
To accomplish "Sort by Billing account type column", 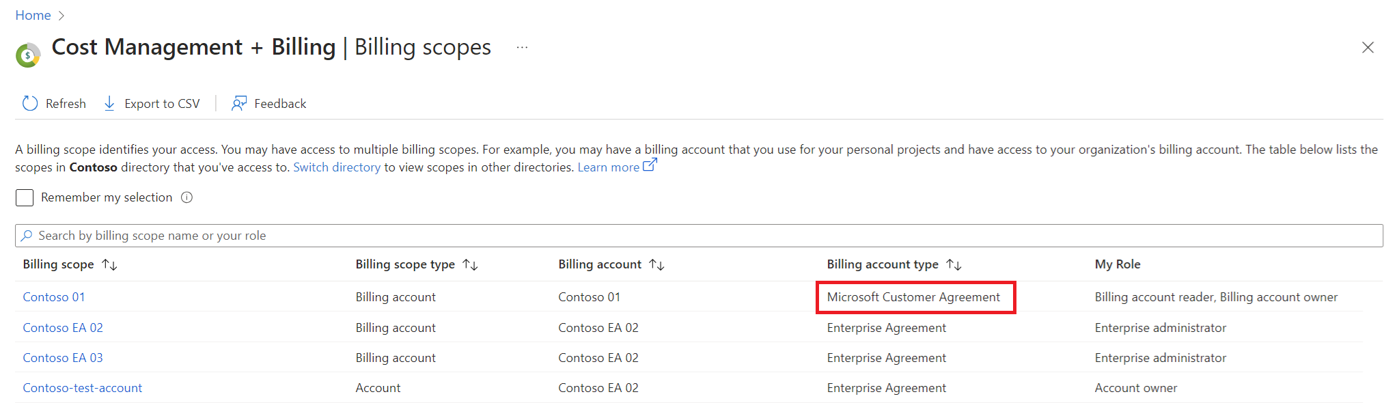I will point(954,264).
